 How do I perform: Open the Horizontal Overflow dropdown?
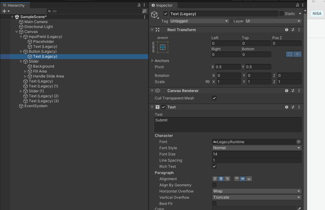click(256, 191)
